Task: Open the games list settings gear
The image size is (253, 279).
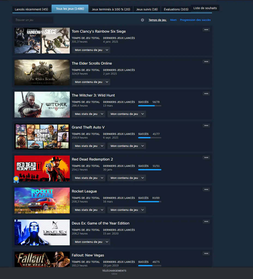Action: pos(142,20)
